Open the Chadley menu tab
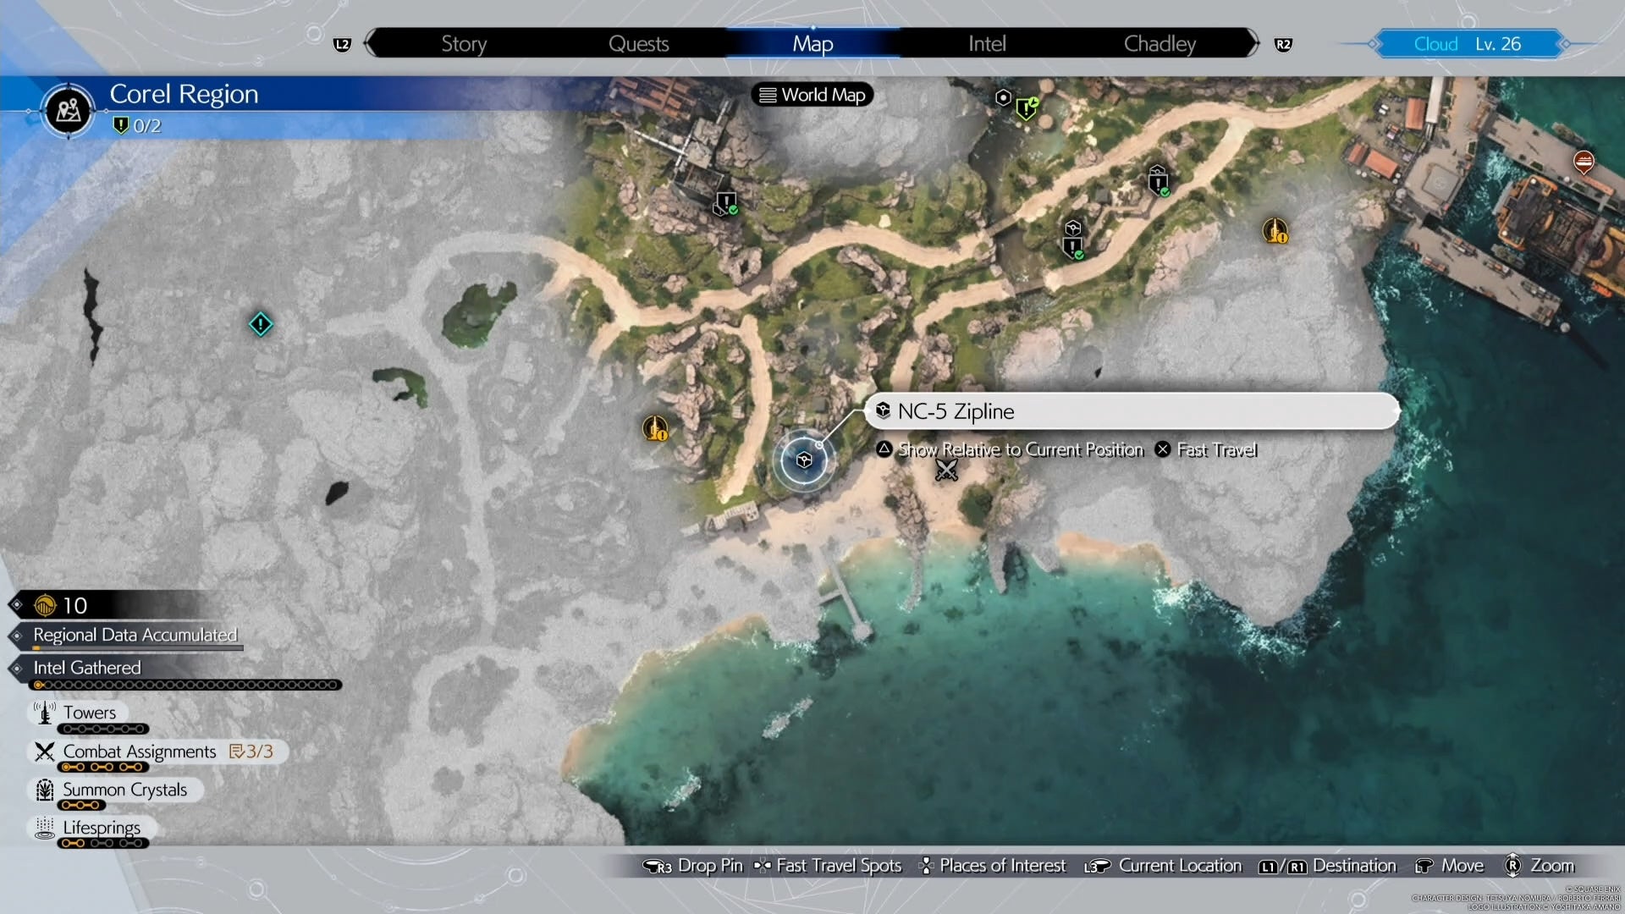The image size is (1625, 914). (x=1159, y=43)
